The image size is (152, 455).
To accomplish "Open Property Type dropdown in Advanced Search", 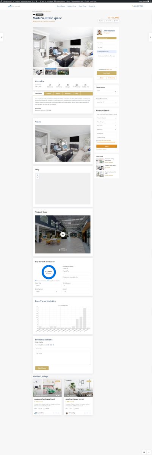I will pos(107,122).
